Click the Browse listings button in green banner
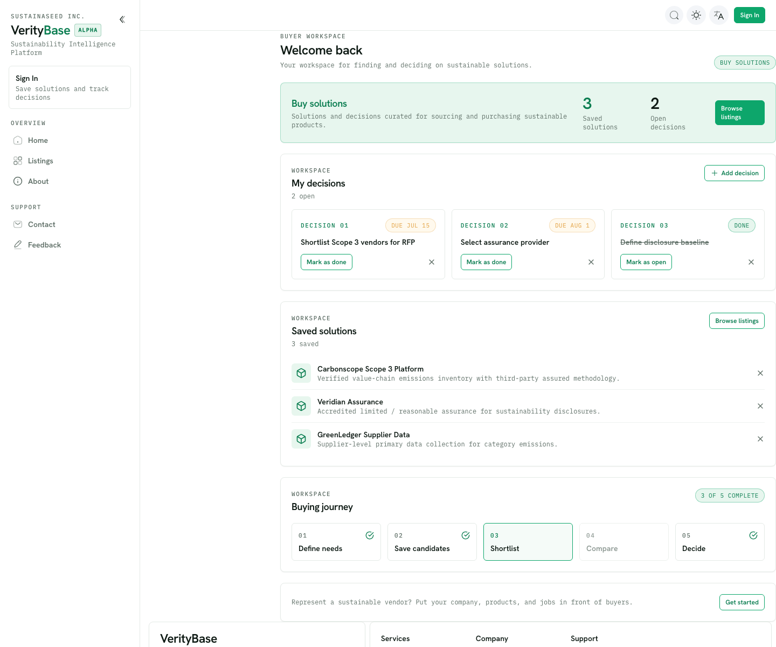 (x=739, y=113)
